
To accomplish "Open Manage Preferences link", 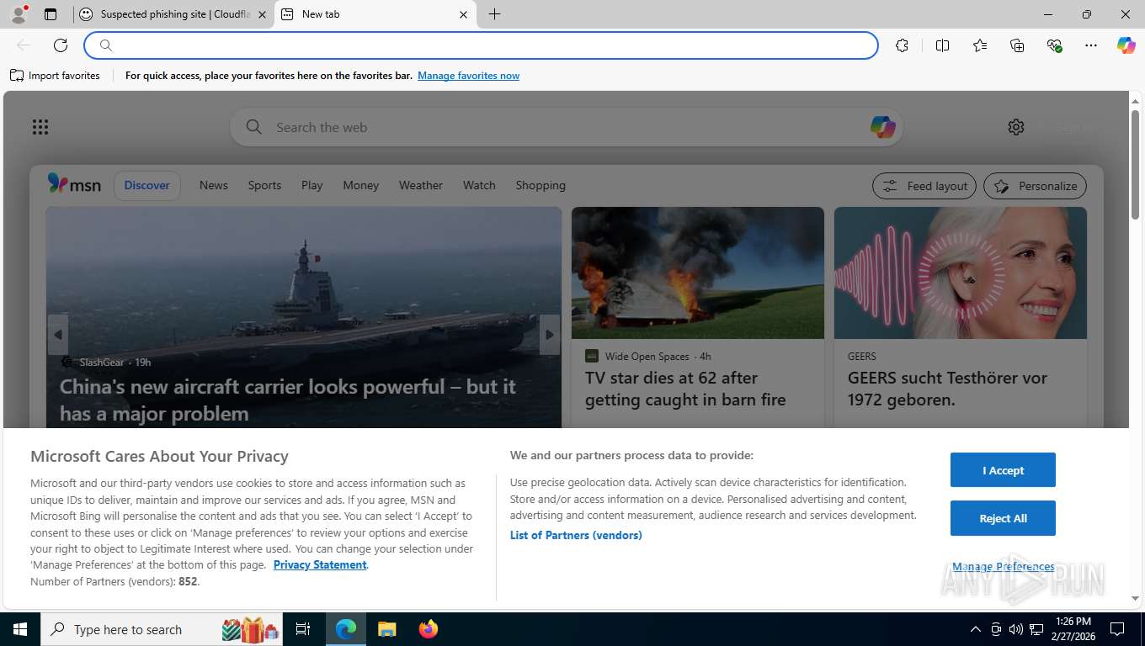I will (1003, 567).
